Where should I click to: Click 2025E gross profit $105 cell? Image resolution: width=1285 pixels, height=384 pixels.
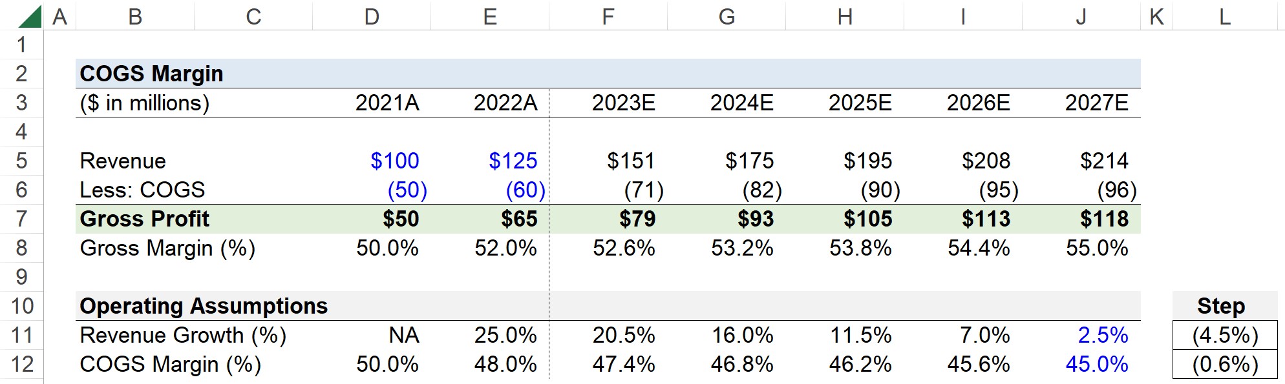845,219
